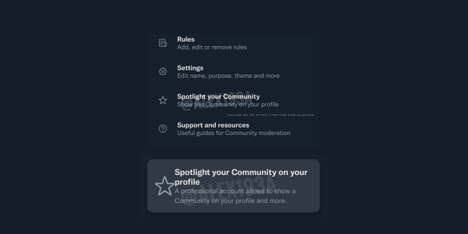Click the "Add, edit or remove rules" subtitle
Screen dimensions: 468x234
coord(211,47)
